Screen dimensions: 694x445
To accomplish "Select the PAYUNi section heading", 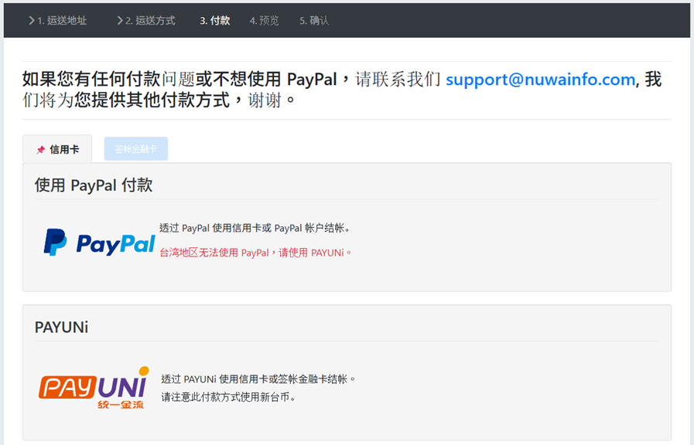I will 62,328.
